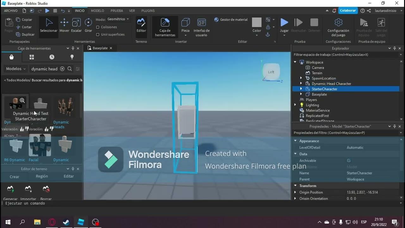Click the Explorer filter field
405x228 pixels.
point(346,55)
